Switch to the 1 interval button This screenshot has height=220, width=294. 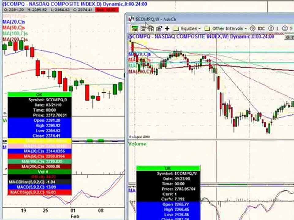click(x=273, y=28)
